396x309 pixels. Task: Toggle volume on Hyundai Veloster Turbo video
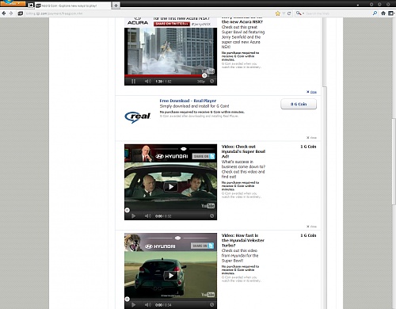coord(148,305)
